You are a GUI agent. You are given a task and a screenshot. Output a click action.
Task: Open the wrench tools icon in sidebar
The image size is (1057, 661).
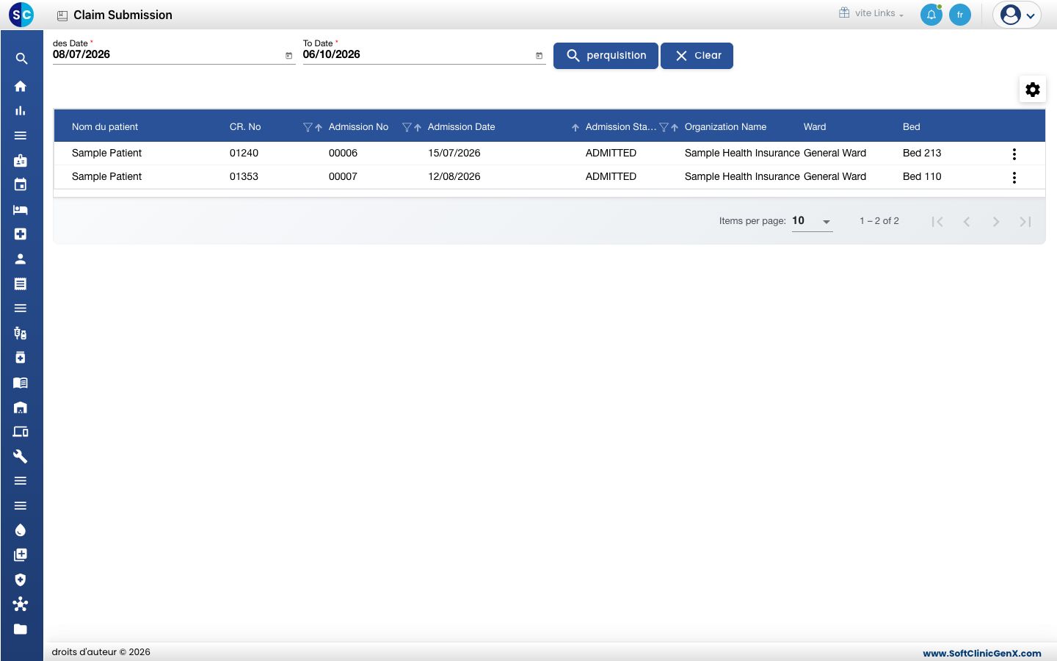(21, 457)
